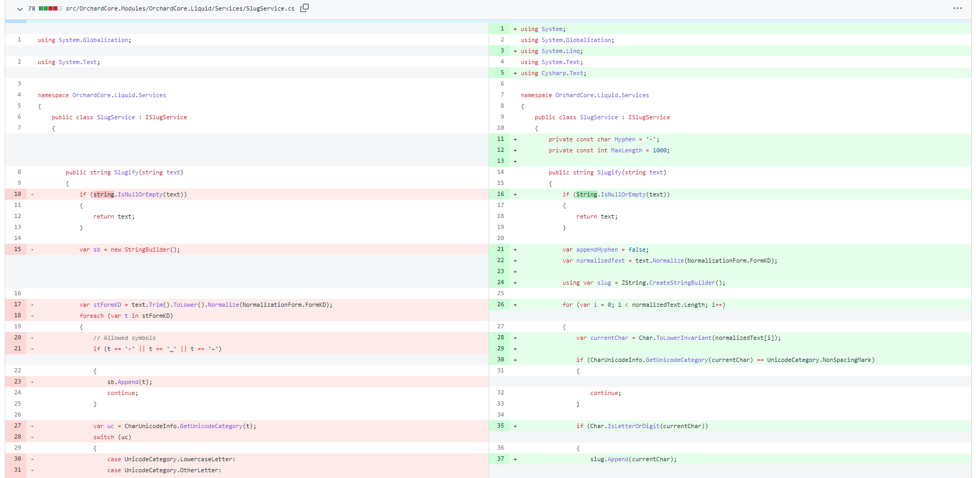Viewport: 976px width, 478px height.
Task: Click left 'return text;' line
Action: 114,216
